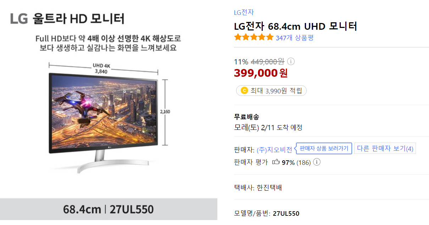Click the product title LG전자 68.4cm UHD 모니터
Screen dimensions: 429x225
click(295, 26)
